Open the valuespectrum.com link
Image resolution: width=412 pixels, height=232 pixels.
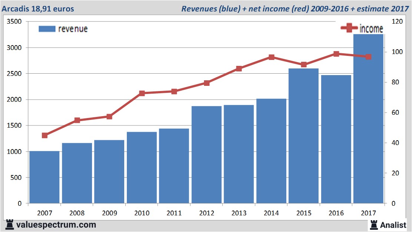tap(56, 225)
